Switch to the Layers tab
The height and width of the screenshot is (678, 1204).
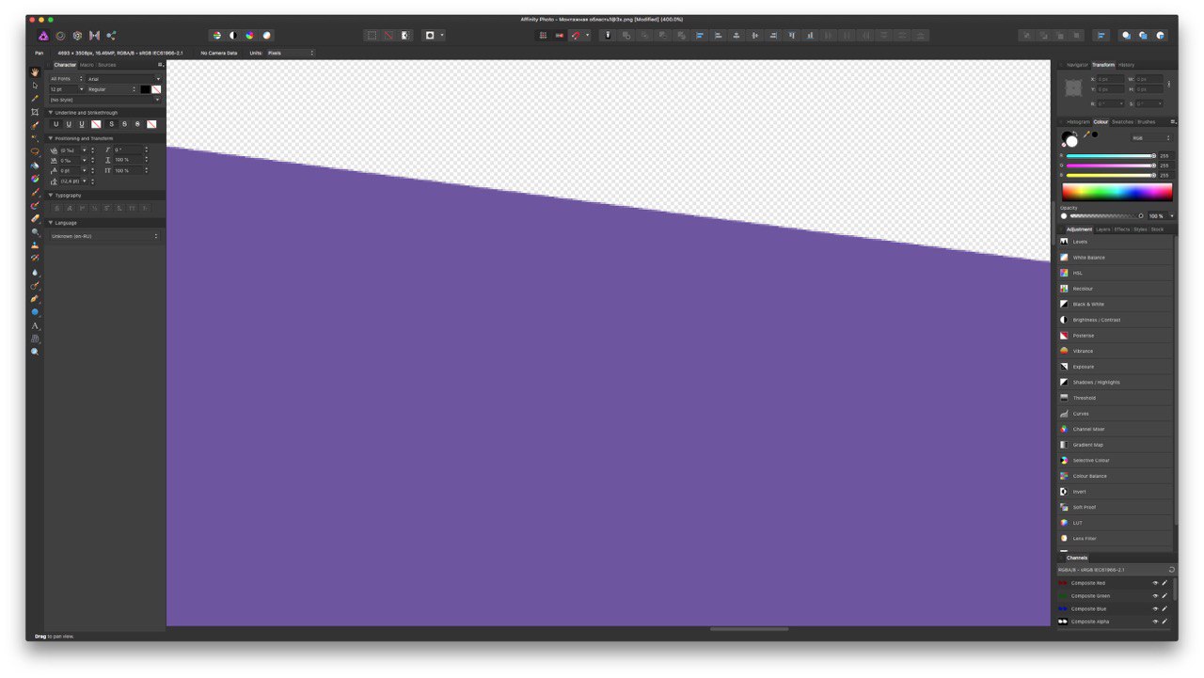point(1103,229)
